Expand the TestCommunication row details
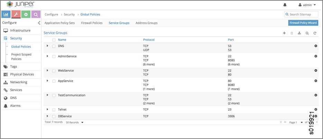323x139 pixels. (x=47, y=95)
